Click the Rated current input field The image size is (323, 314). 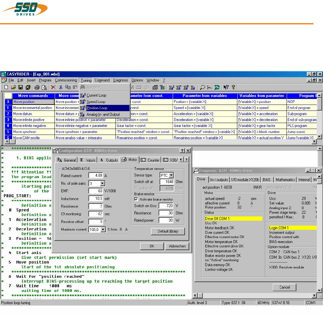coord(96,175)
